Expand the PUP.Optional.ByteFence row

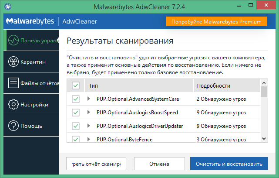pos(89,139)
